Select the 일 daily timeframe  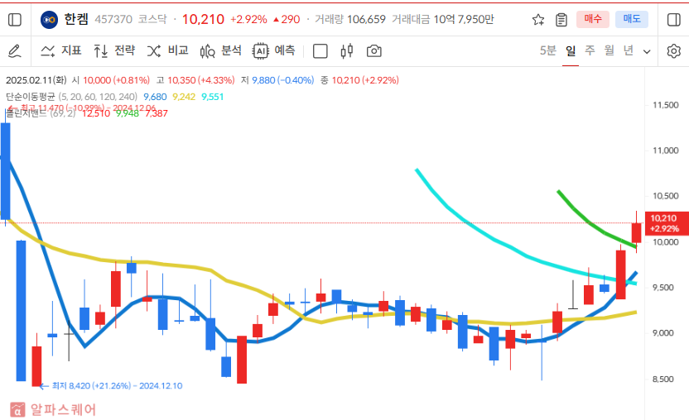click(x=571, y=51)
